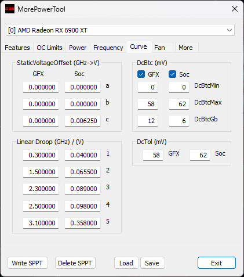Click the Save button
244x277 pixels.
pyautogui.click(x=152, y=263)
